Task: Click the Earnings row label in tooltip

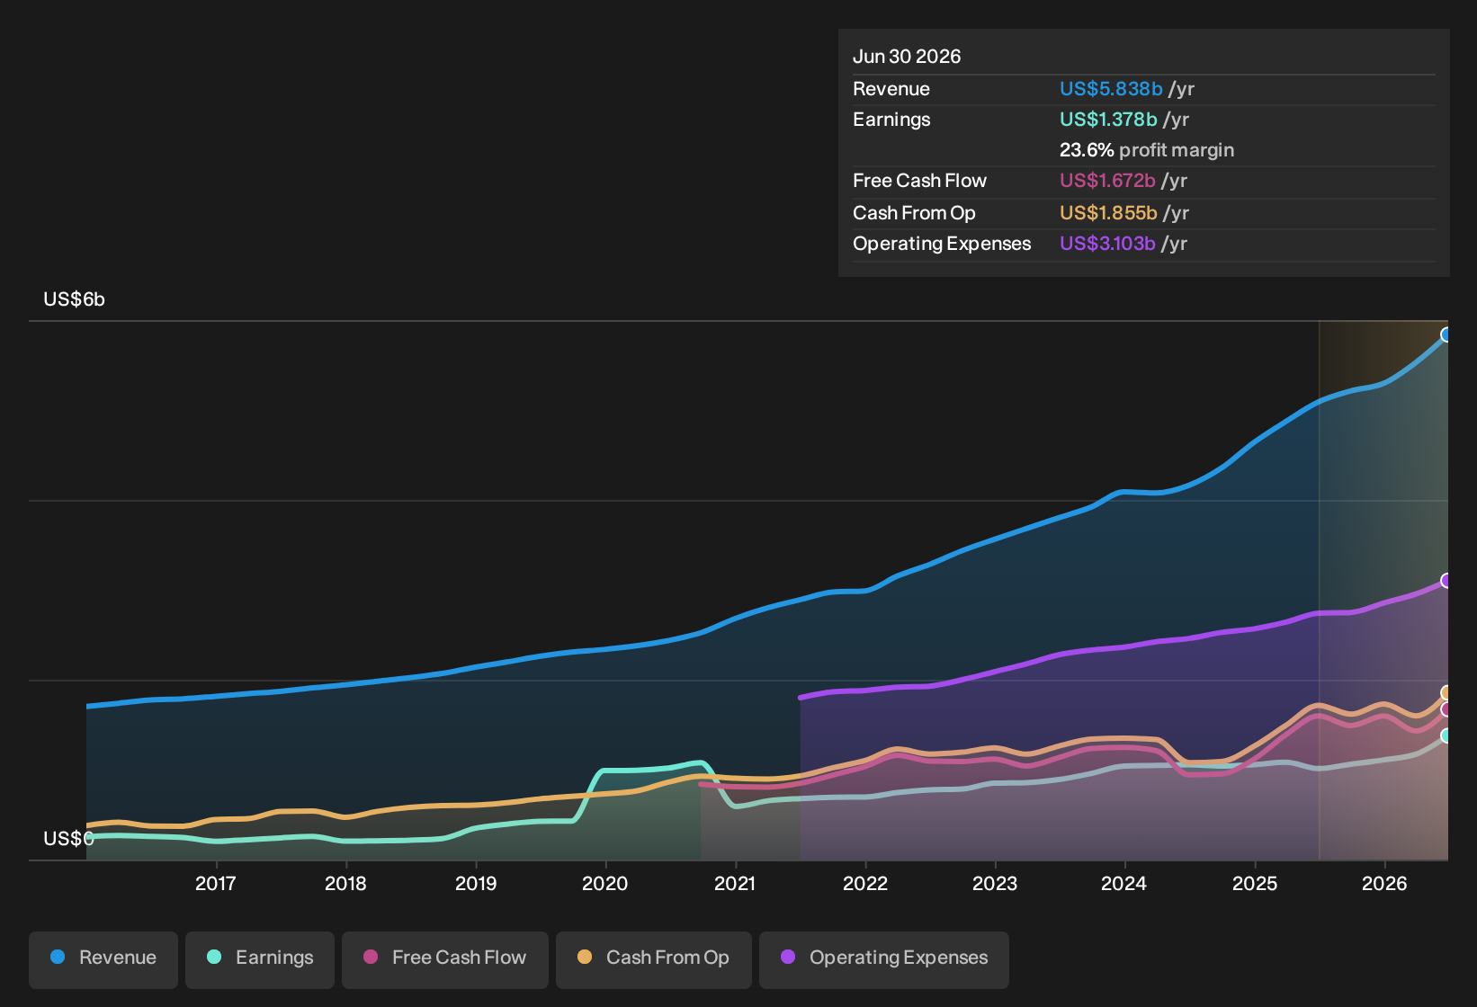Action: [x=891, y=120]
